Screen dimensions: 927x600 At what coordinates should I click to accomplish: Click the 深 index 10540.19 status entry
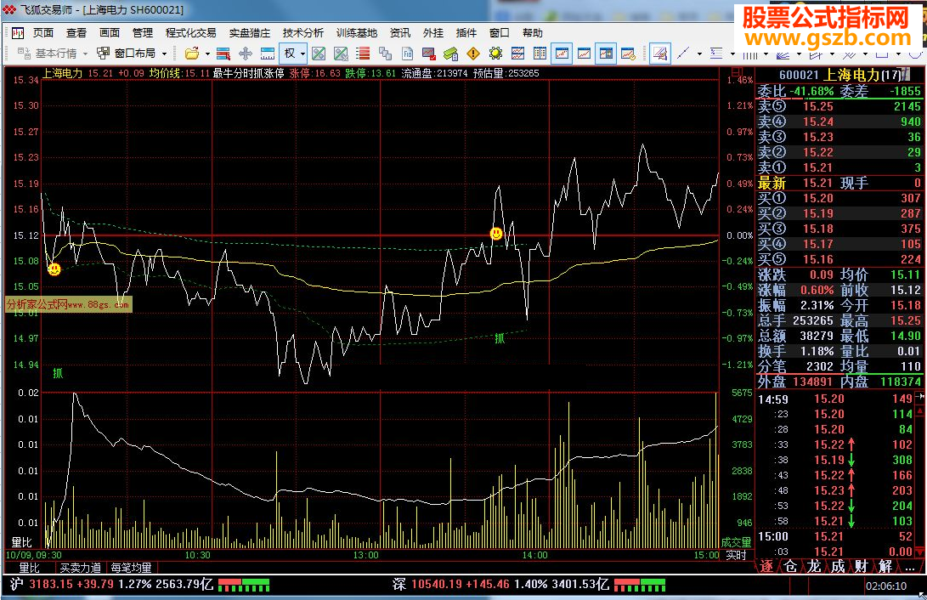coord(500,585)
